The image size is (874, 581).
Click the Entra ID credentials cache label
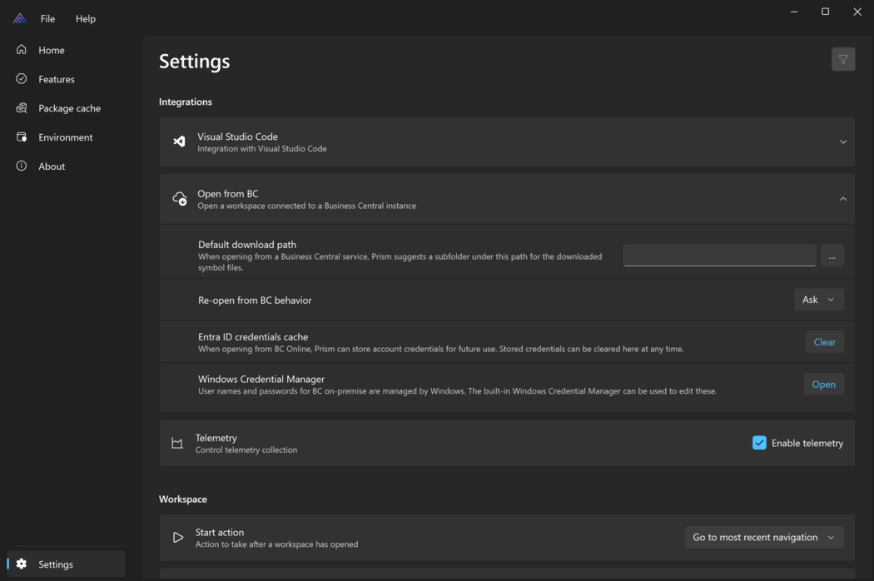[x=253, y=337]
